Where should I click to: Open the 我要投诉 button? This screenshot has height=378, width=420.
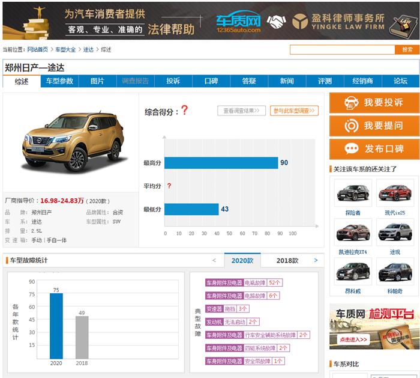coord(374,103)
